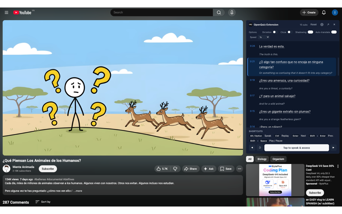The image size is (342, 214).
Task: Jump to the 0:19 subtitle timestamp
Action: tap(252, 80)
